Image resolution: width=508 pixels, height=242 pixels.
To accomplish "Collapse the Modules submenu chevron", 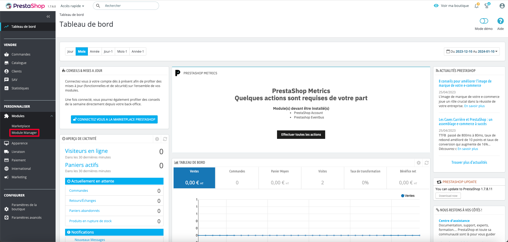I will click(x=52, y=116).
